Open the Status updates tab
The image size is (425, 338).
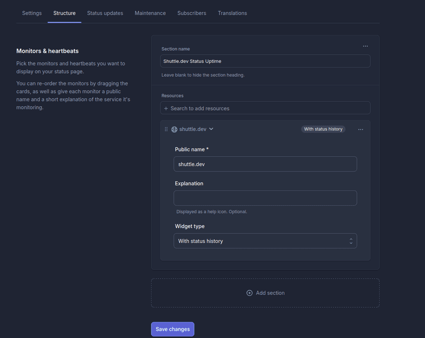(105, 13)
